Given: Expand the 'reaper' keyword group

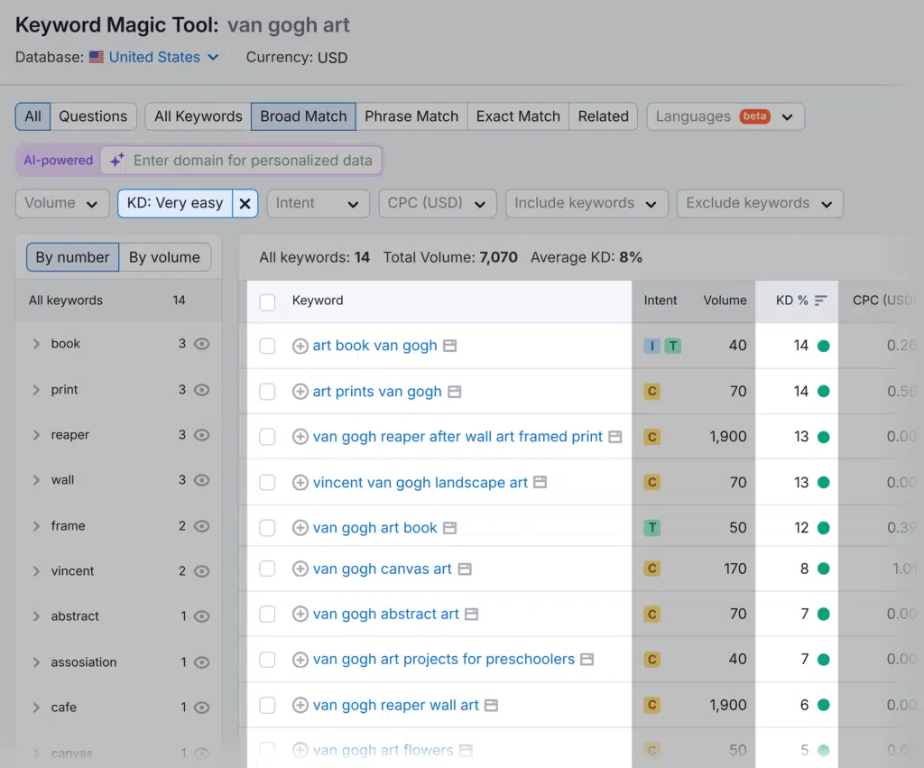Looking at the screenshot, I should point(36,435).
